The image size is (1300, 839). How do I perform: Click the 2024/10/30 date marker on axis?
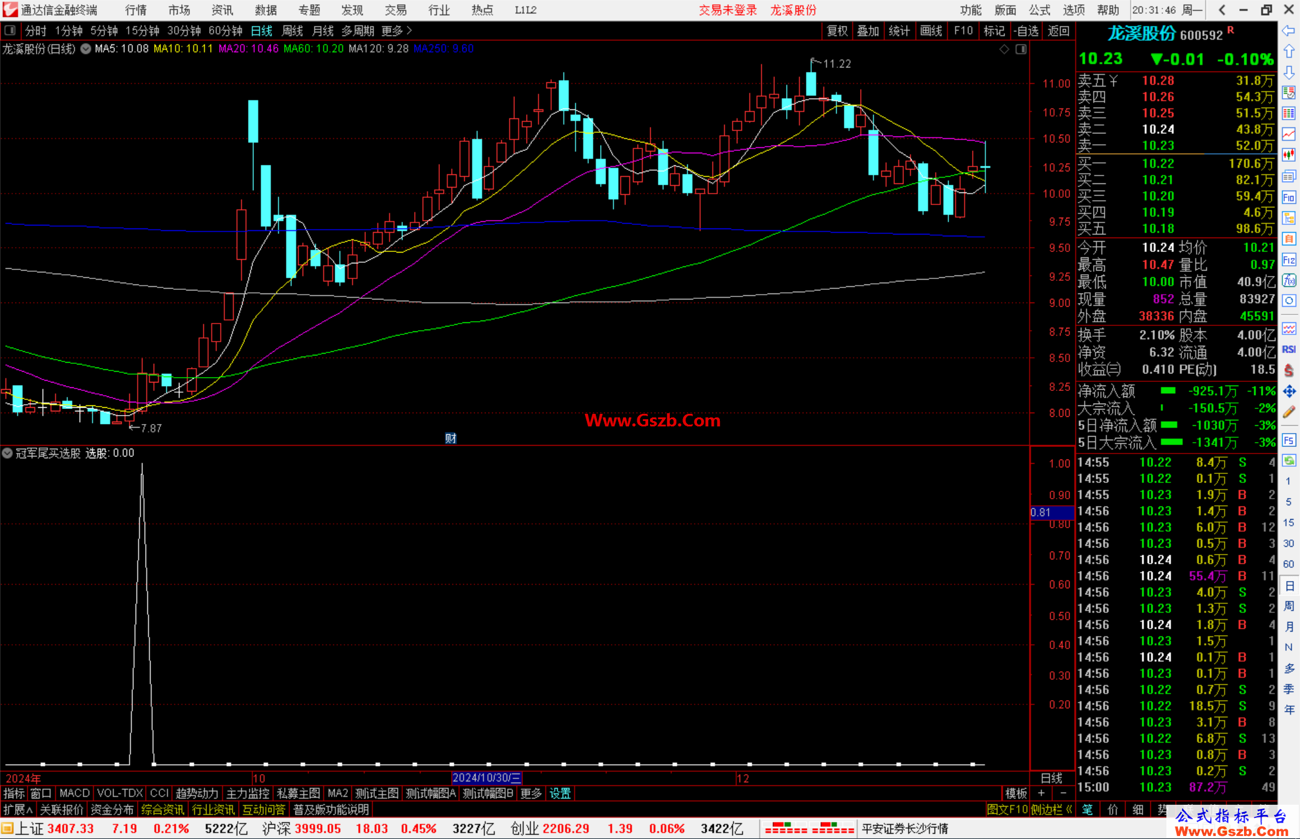487,778
